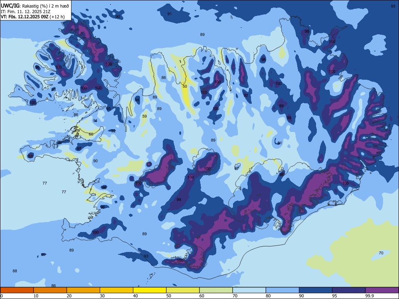The height and width of the screenshot is (299, 399).
Task: Select the 10–20 orange legend swatch
Action: [x=50, y=290]
